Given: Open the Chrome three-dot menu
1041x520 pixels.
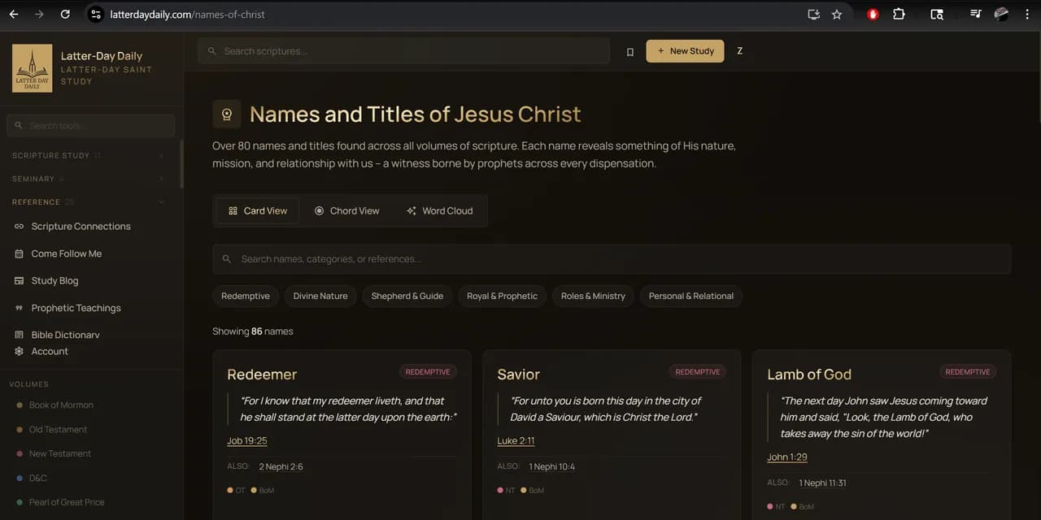Looking at the screenshot, I should pos(1028,14).
